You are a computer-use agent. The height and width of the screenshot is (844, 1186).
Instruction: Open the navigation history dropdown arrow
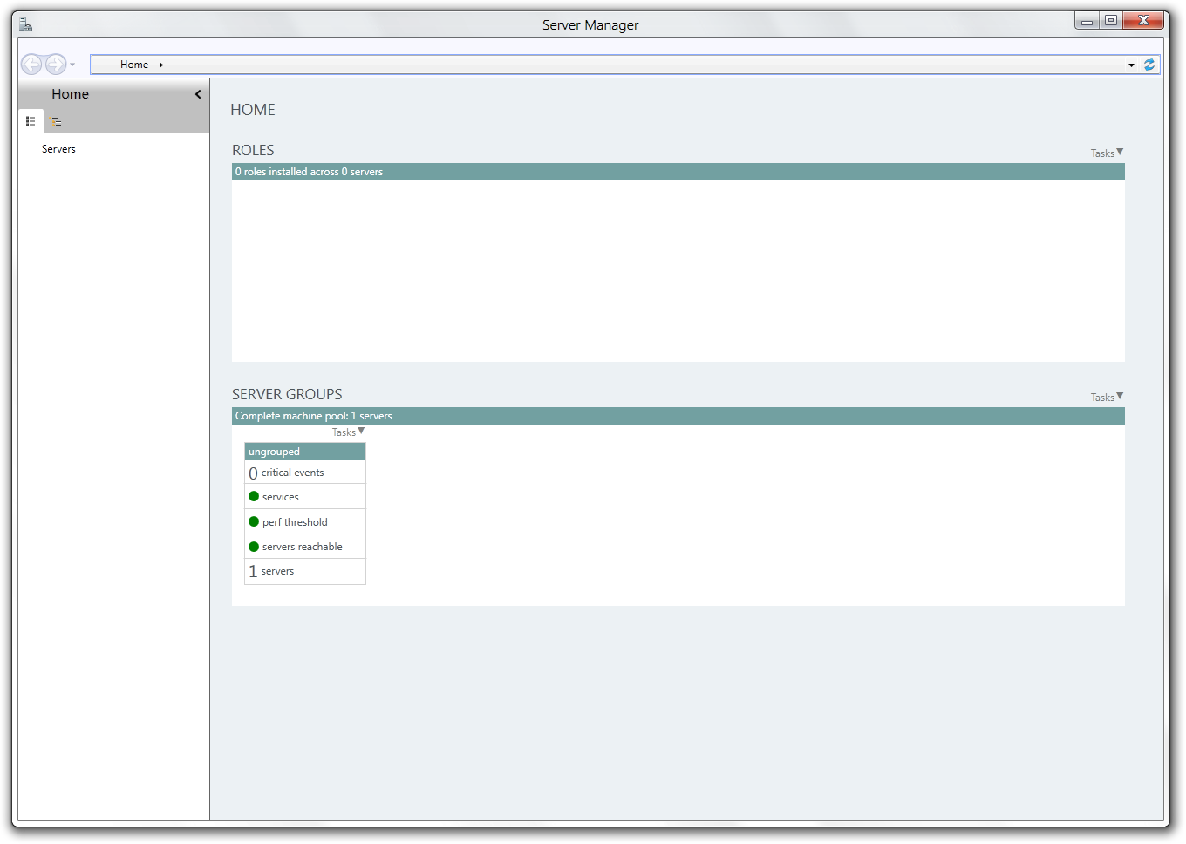[72, 65]
